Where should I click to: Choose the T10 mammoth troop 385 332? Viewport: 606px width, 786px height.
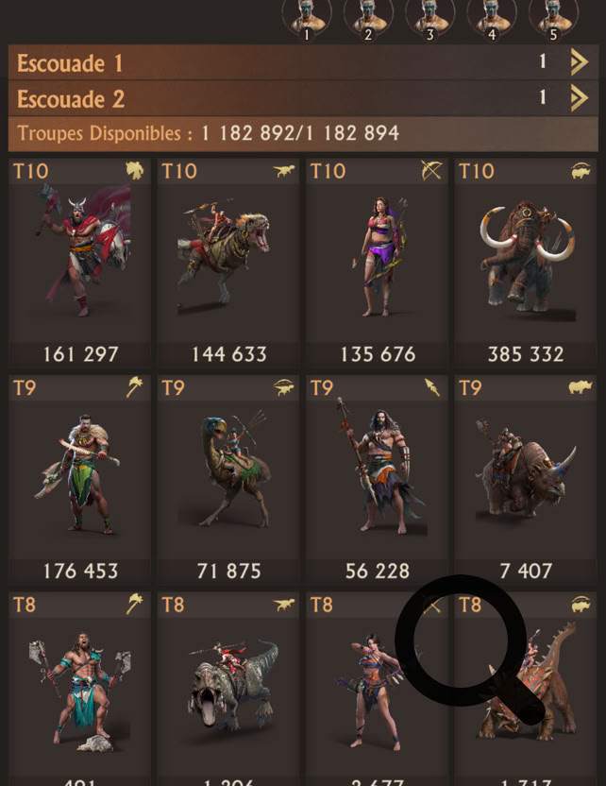click(526, 263)
